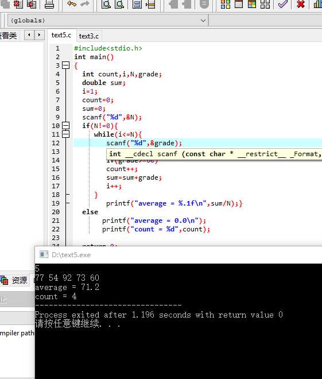Switch to the text3.c editor tab
The image size is (322, 379).
point(88,36)
